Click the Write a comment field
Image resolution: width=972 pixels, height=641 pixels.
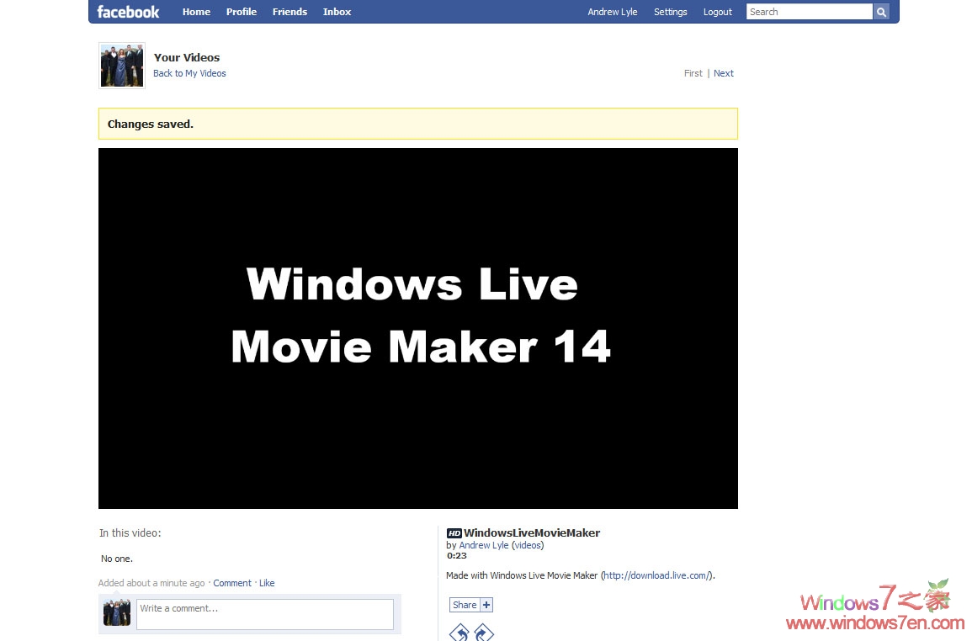tap(263, 614)
